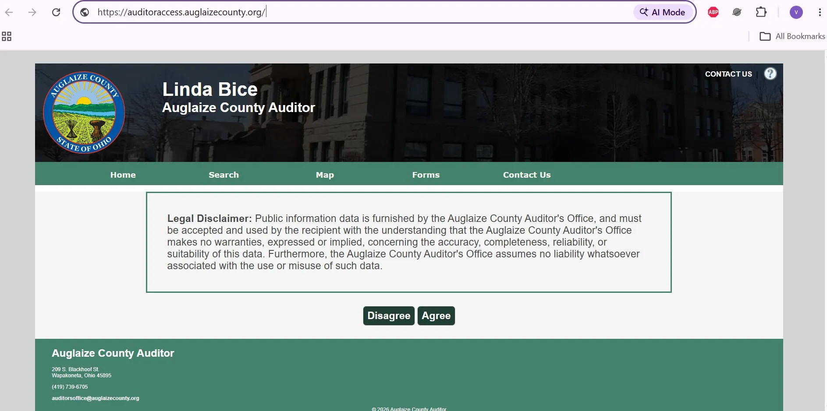The image size is (827, 411).
Task: Go back with the browser back arrow
Action: pyautogui.click(x=9, y=12)
